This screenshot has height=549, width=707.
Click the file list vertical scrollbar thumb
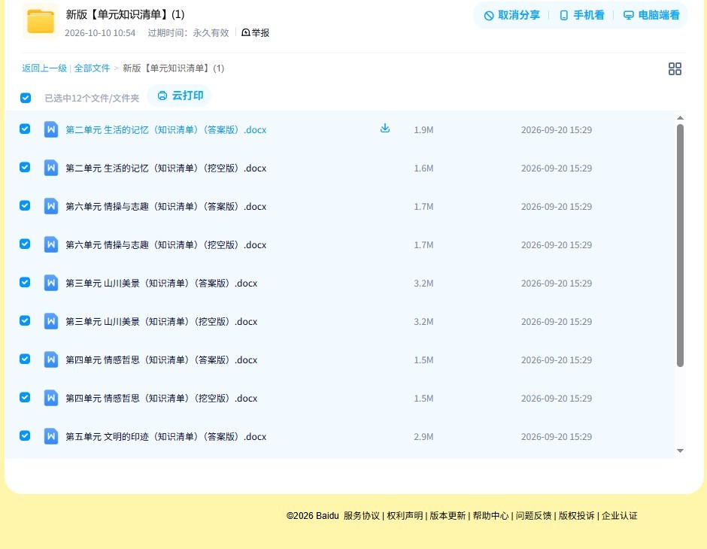pos(681,246)
